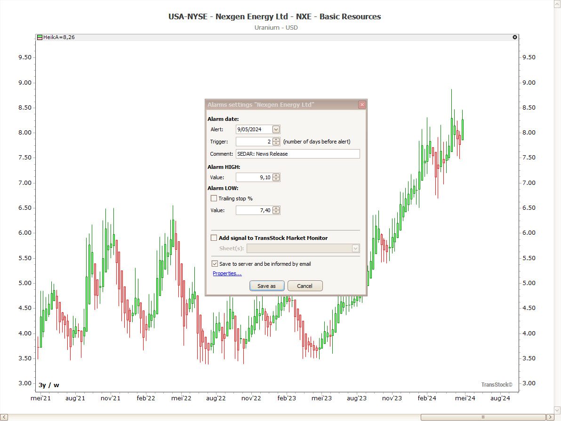Close the Alarms settings dialog
Screen dimensions: 561x421
pos(361,104)
